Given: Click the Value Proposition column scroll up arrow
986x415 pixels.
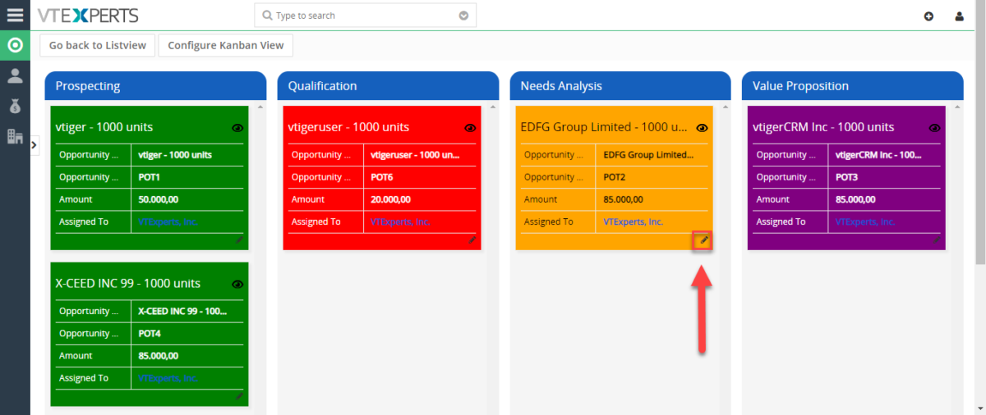Looking at the screenshot, I should click(957, 107).
